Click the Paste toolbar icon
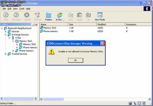Viewport: 153px width, 106px height. coord(79,15)
